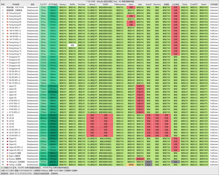Click row 2 text 套餐到期: 长期有效

click(x=14, y=10)
